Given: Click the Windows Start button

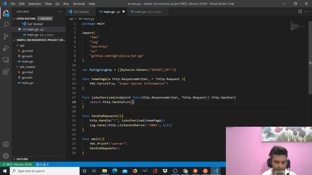Looking at the screenshot, I should coord(5,171).
